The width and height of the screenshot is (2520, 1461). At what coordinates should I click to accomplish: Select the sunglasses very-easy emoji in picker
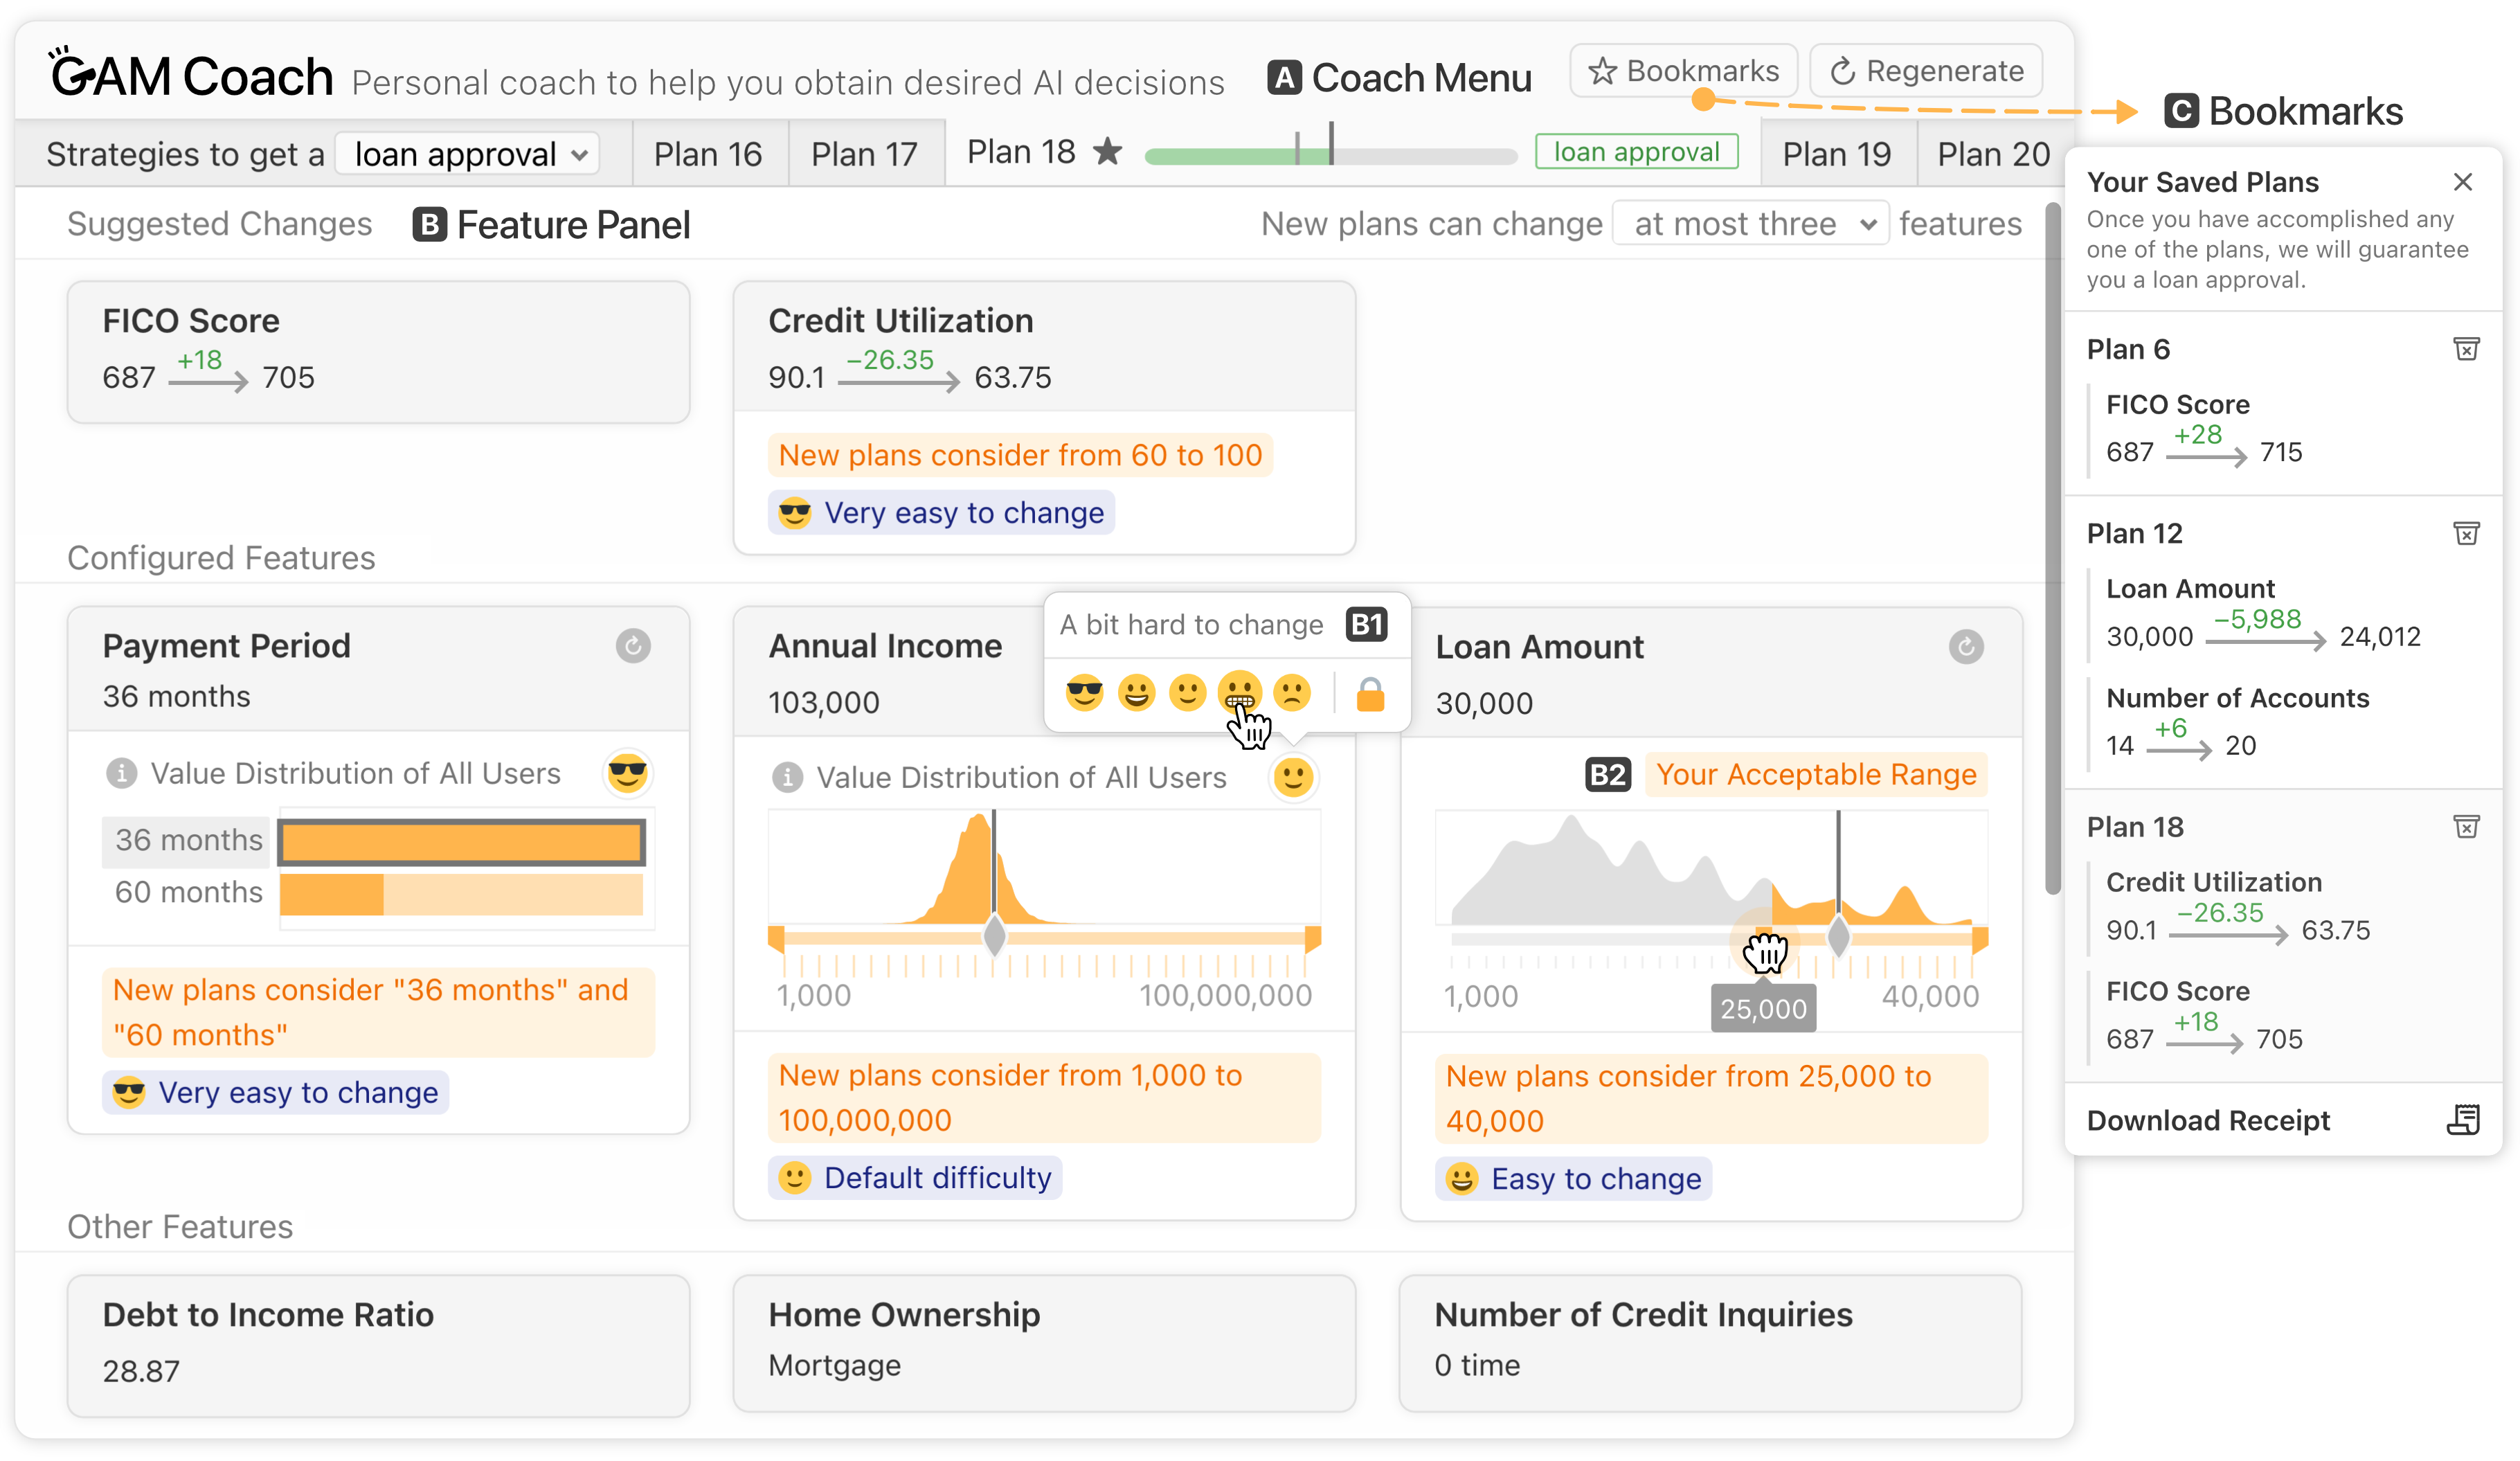pos(1084,693)
